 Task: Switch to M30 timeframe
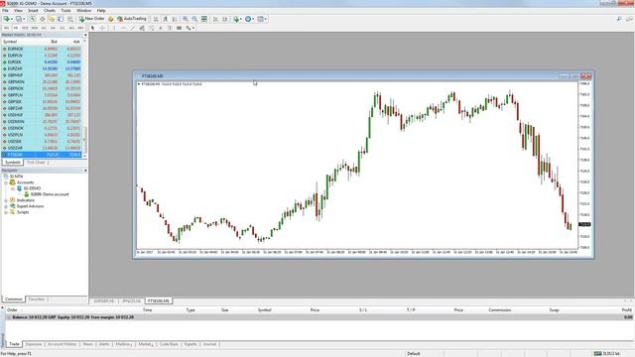35,28
